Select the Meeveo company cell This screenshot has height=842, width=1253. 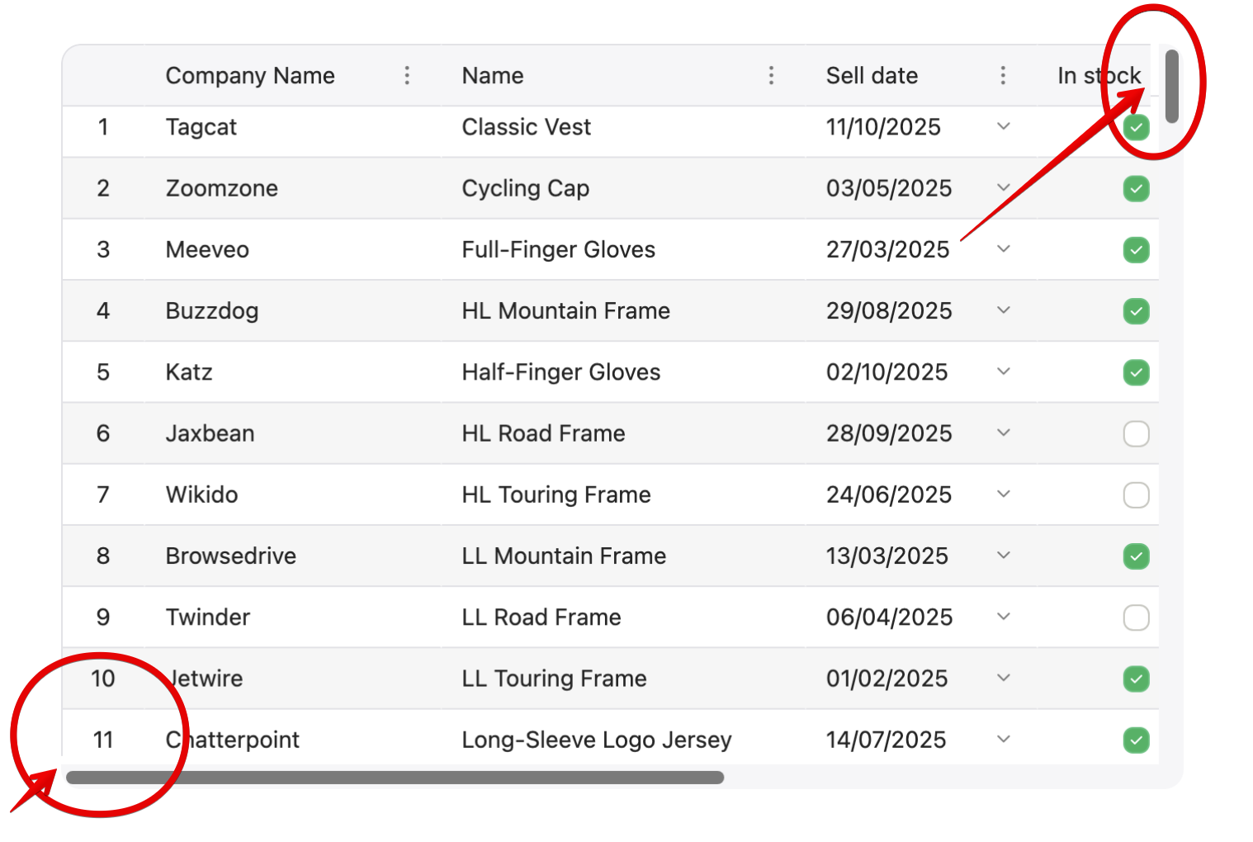coord(293,249)
